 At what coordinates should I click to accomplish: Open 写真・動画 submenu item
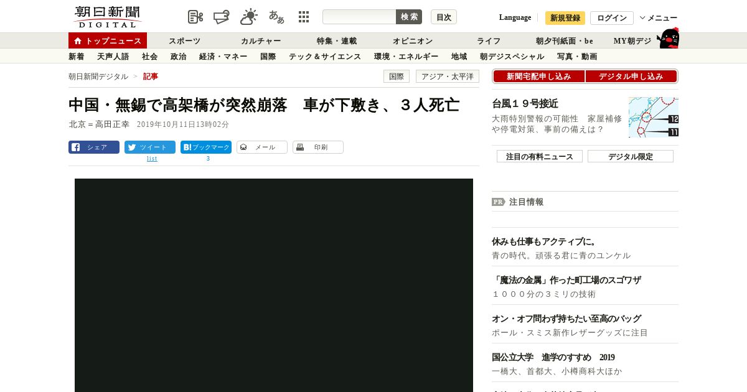coord(577,57)
